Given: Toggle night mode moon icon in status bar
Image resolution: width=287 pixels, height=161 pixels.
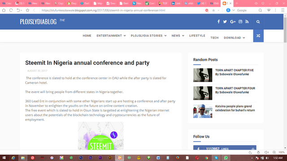Looking at the screenshot, I should pyautogui.click(x=250, y=153).
